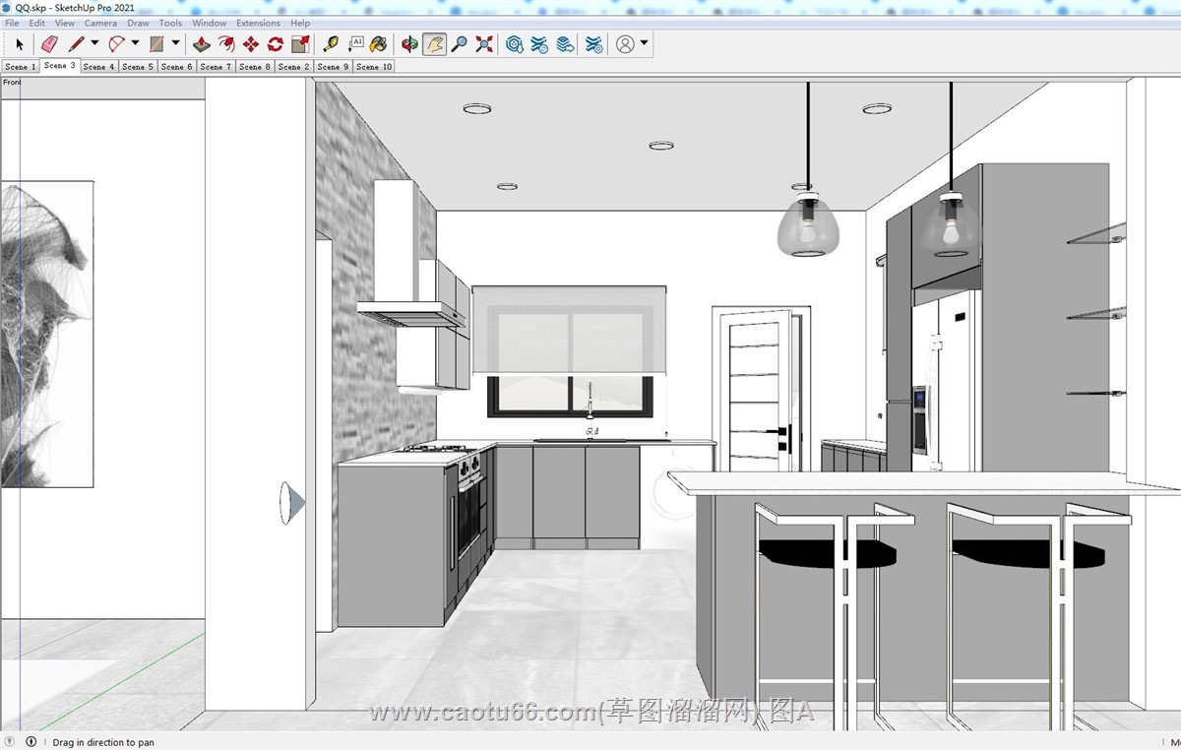
Task: Select the Arc tool
Action: pyautogui.click(x=117, y=44)
